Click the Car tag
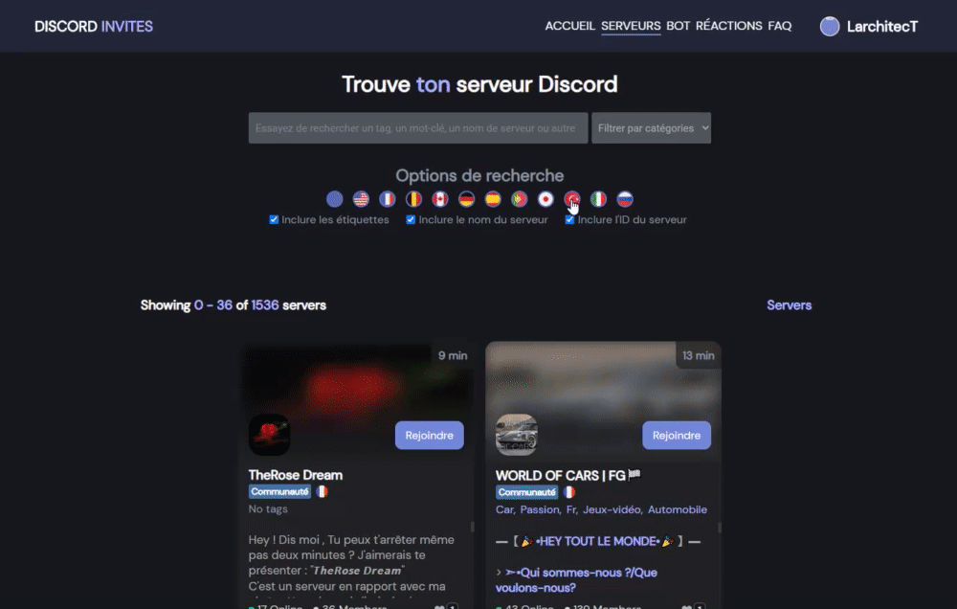The image size is (957, 609). [x=503, y=509]
